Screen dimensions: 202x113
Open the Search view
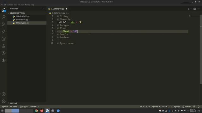(3, 17)
